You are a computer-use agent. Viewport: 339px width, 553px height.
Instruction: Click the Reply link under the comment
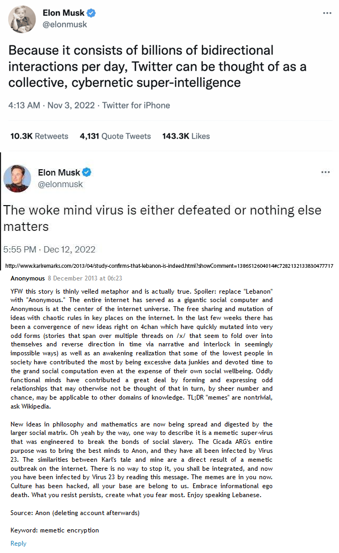point(18,544)
